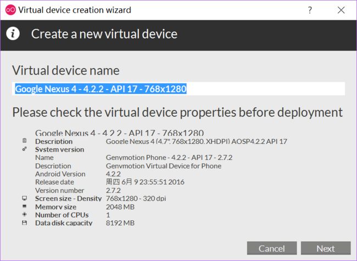
Task: Click the Number of CPUs value '1'
Action: tap(108, 215)
